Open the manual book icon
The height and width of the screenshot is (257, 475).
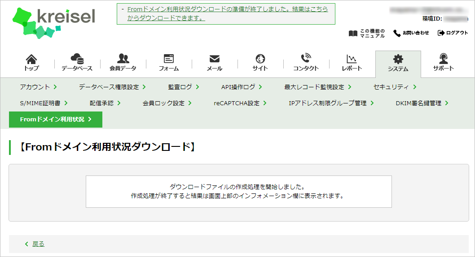353,33
